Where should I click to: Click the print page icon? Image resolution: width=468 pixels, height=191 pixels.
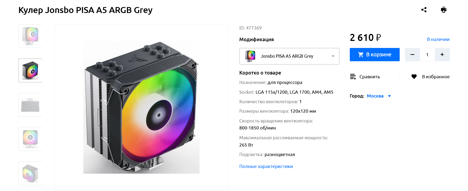[x=444, y=10]
